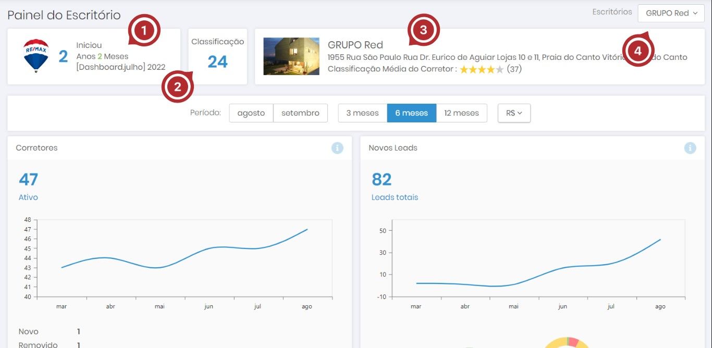Click the Leads totais link

click(395, 197)
